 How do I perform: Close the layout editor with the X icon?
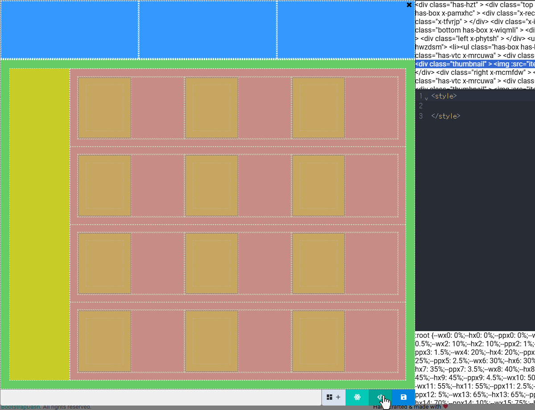click(x=409, y=5)
